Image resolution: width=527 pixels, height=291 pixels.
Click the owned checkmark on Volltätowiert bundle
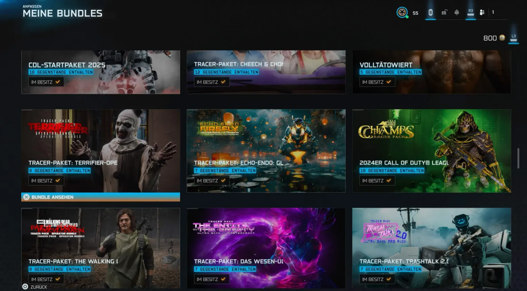[x=389, y=82]
